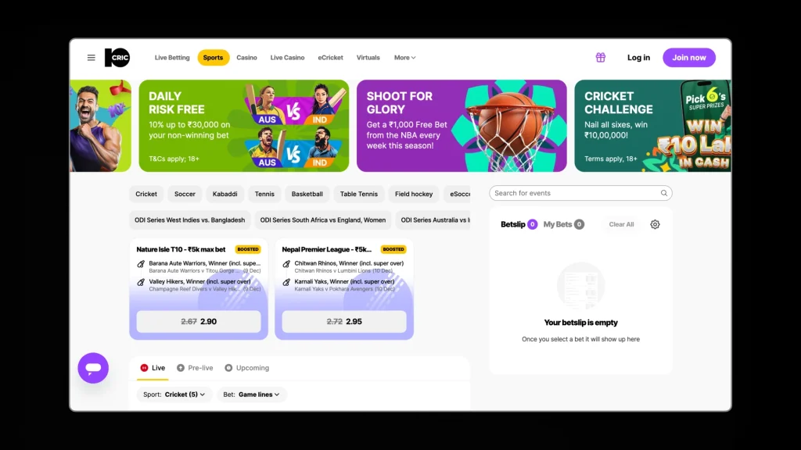This screenshot has height=450, width=801.
Task: Select the Pre-live events filter
Action: (x=195, y=368)
